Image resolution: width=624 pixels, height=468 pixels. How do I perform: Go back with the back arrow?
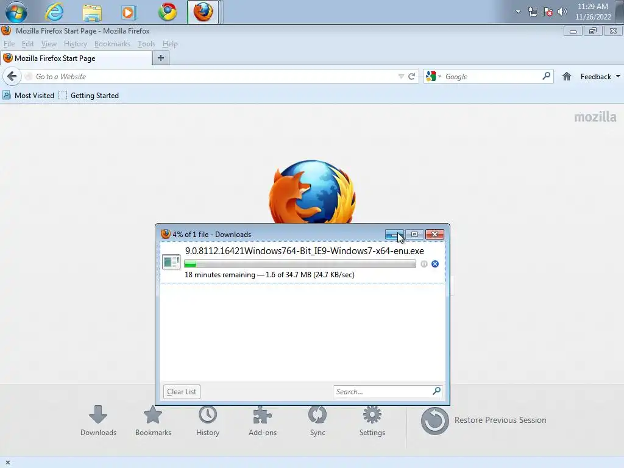(x=12, y=76)
